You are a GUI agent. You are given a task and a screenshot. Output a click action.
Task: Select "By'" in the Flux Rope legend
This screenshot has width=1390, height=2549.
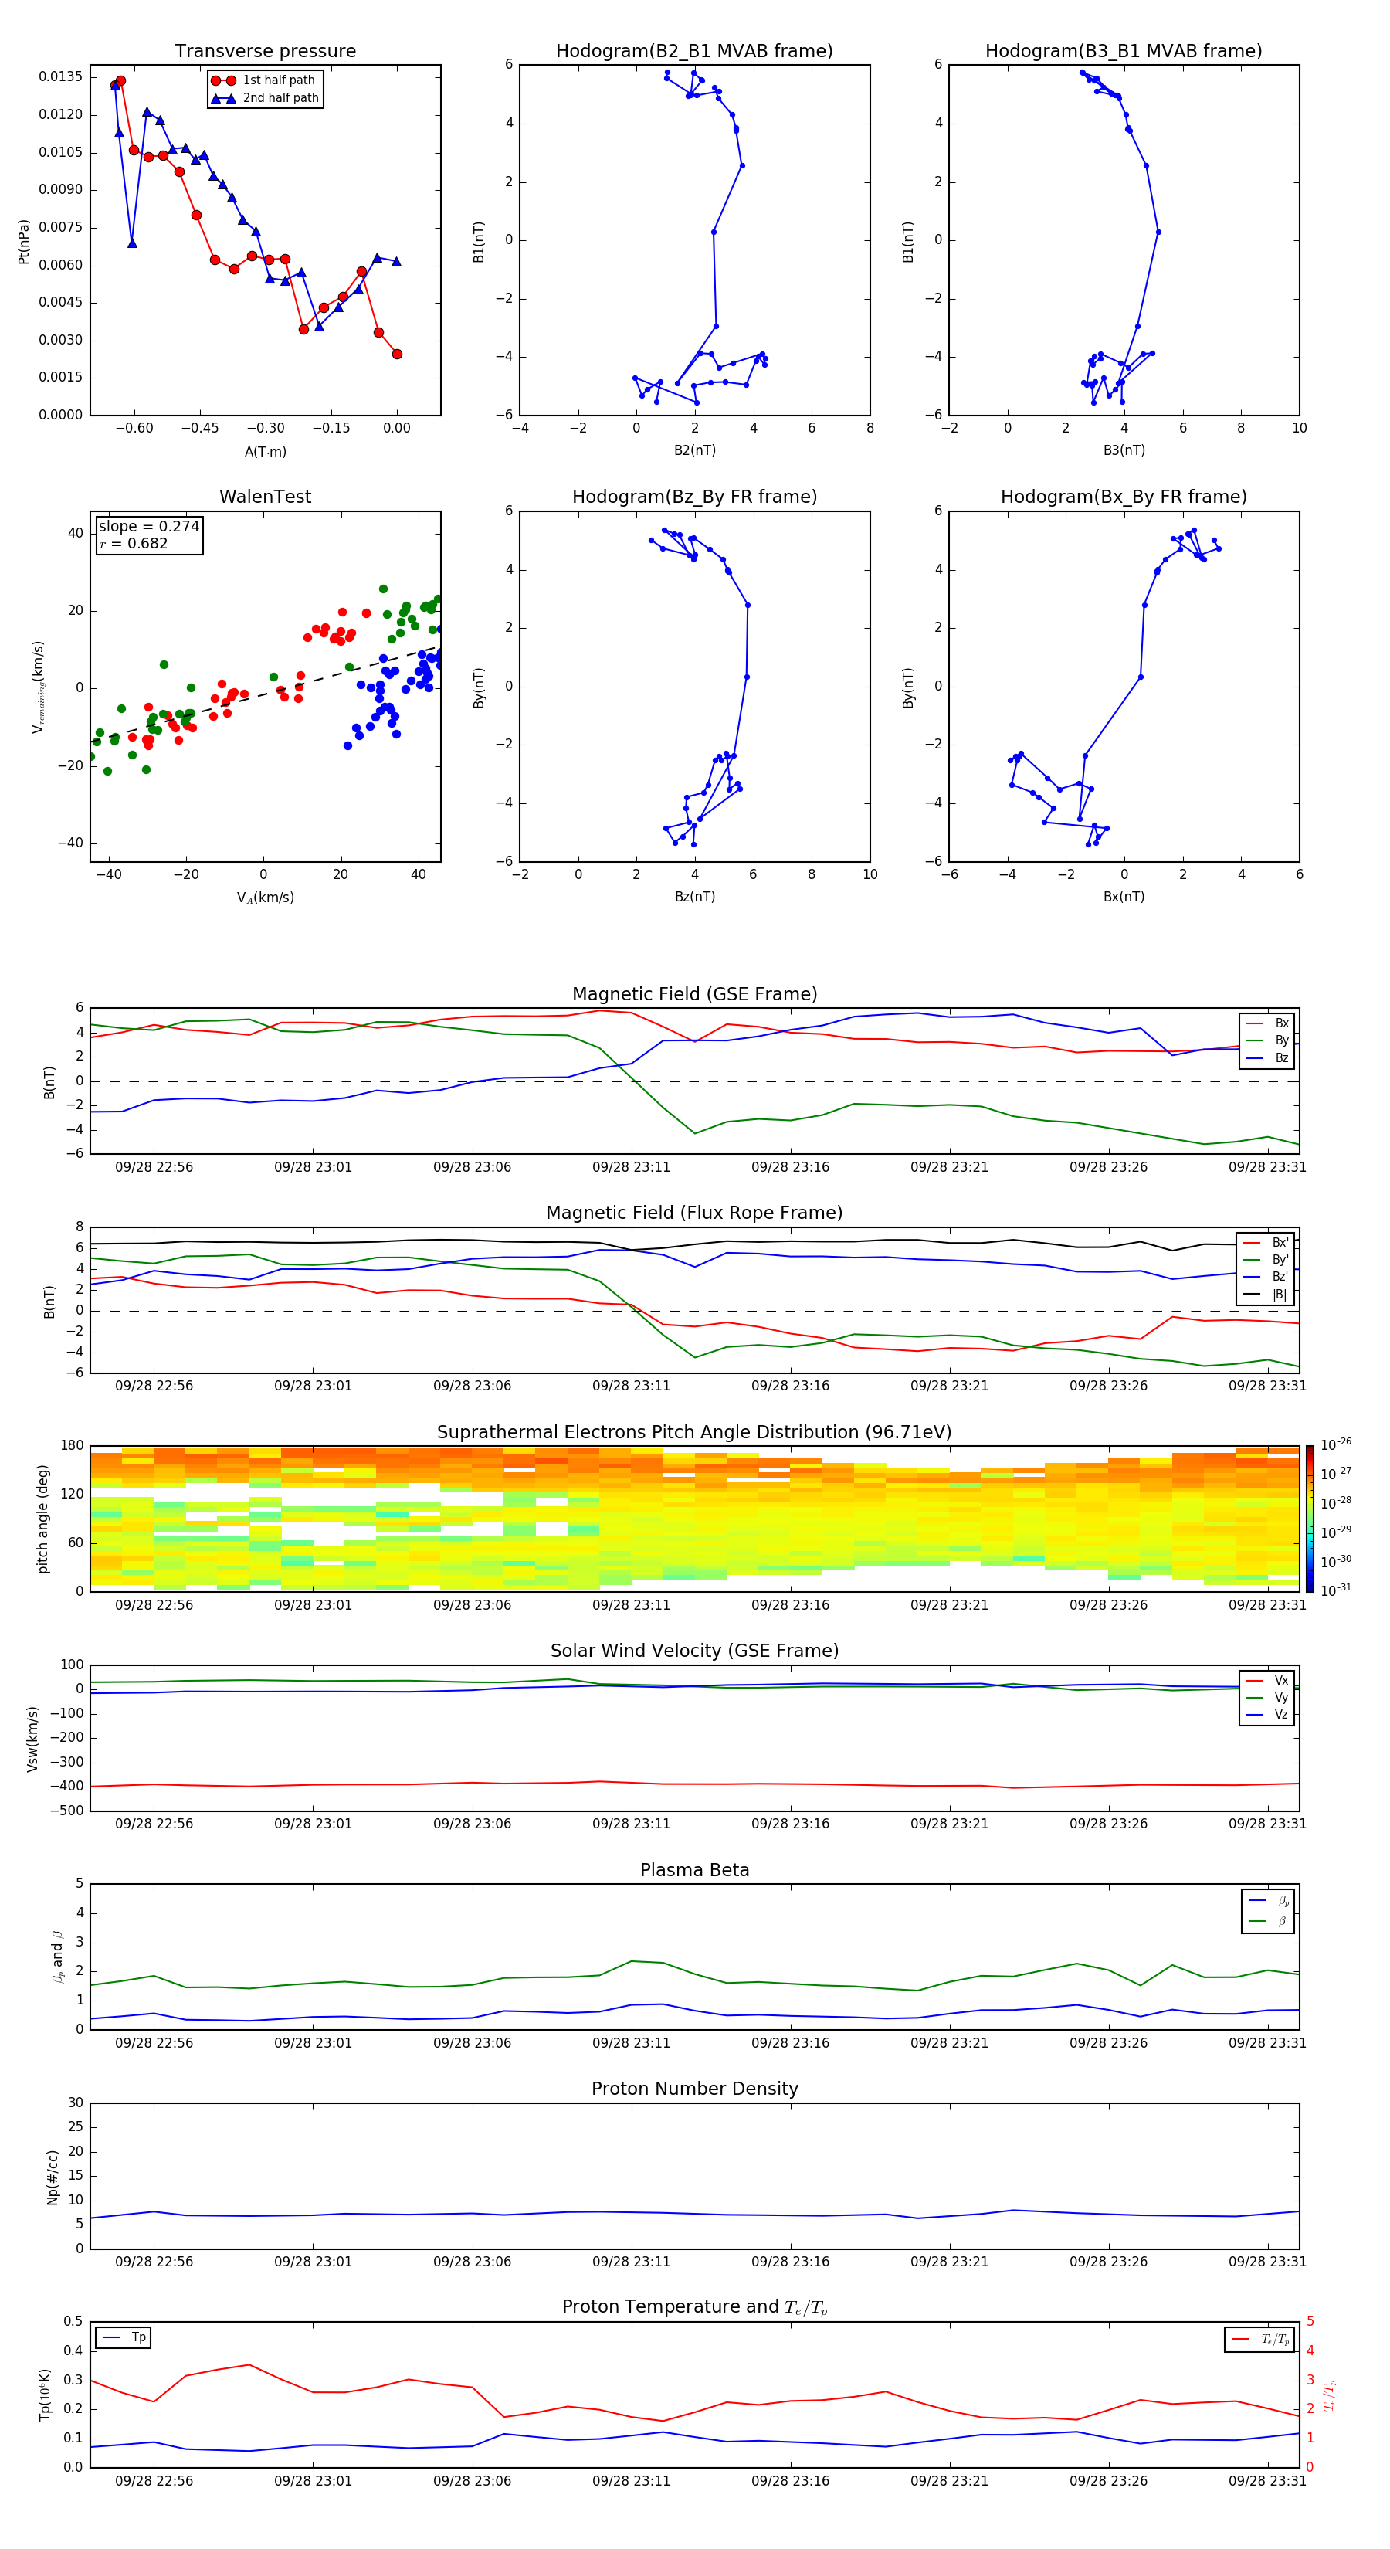(x=1266, y=1260)
